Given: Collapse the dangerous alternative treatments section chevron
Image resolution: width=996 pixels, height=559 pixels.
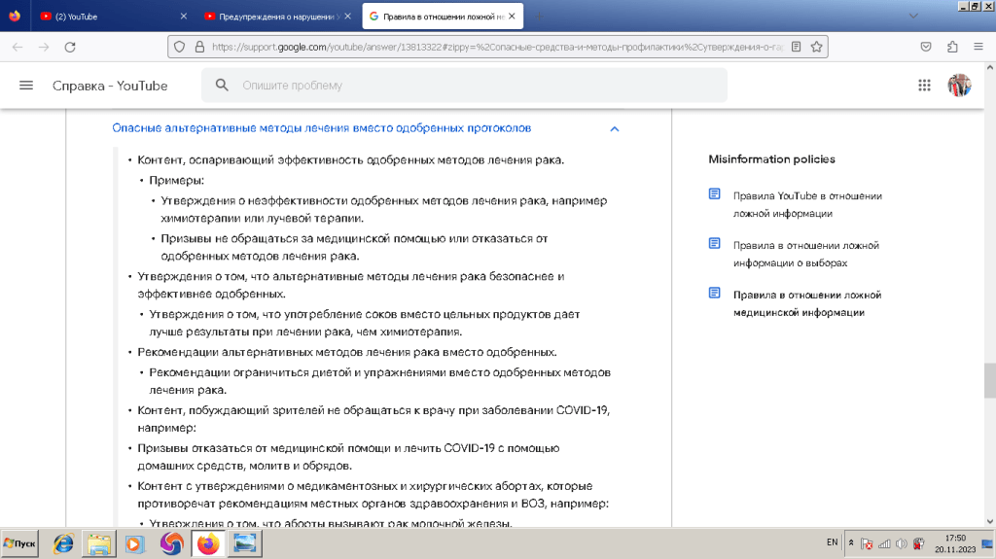Looking at the screenshot, I should [x=614, y=129].
